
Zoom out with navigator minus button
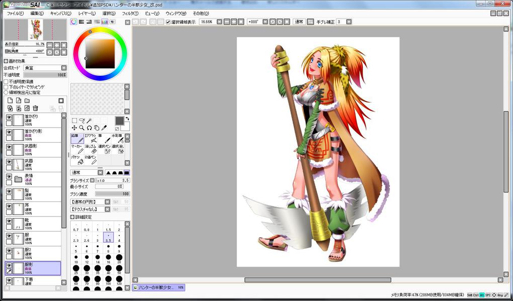click(x=50, y=45)
